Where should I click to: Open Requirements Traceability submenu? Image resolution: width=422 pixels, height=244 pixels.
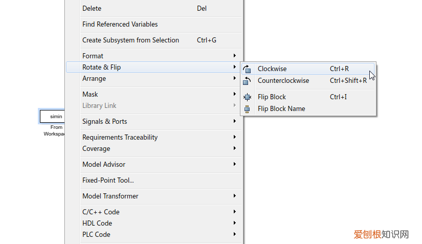click(x=120, y=137)
